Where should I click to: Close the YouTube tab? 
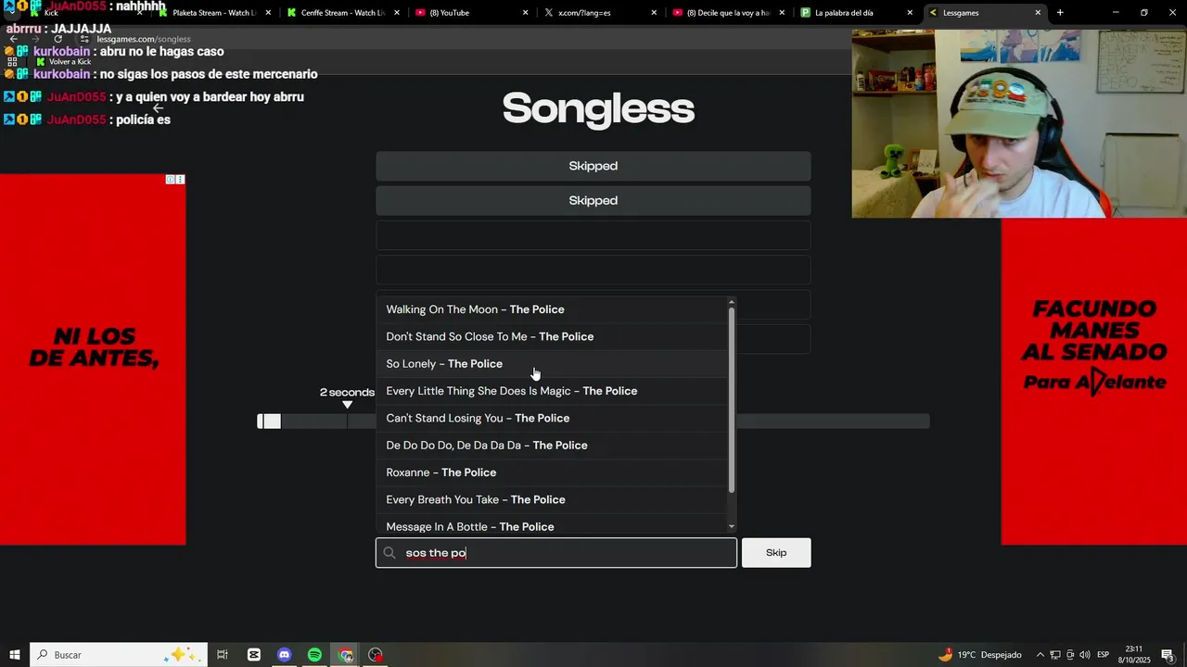point(525,13)
